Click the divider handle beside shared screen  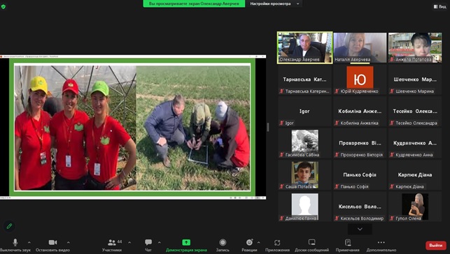click(268, 127)
